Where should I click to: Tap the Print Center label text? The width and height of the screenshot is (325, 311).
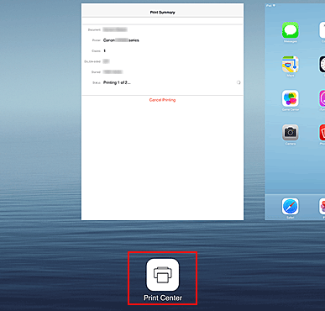pos(163,298)
